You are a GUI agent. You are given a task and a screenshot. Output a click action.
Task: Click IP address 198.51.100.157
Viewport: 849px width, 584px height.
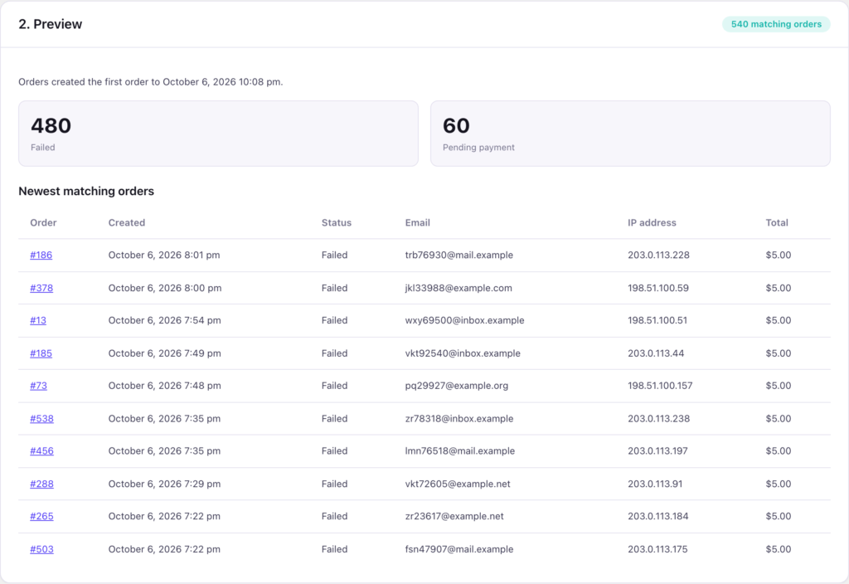pos(660,386)
